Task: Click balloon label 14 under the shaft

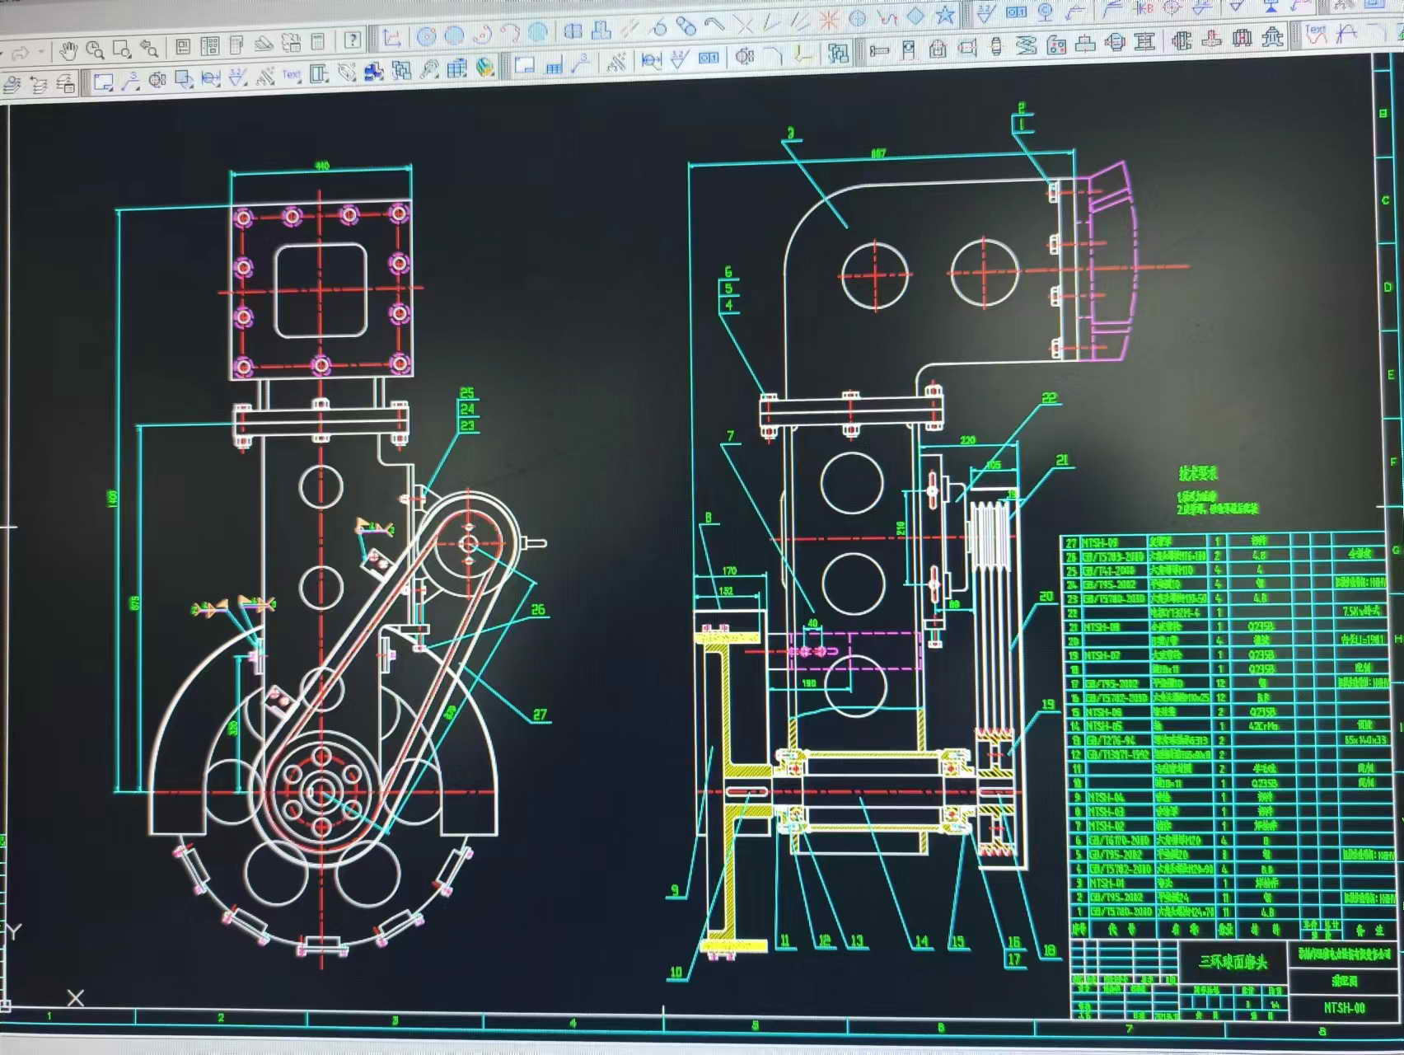Action: click(x=921, y=940)
